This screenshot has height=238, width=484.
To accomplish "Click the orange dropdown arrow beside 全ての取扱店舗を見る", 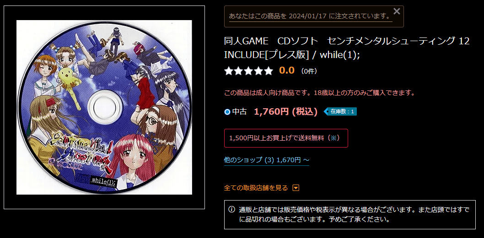I will 296,188.
